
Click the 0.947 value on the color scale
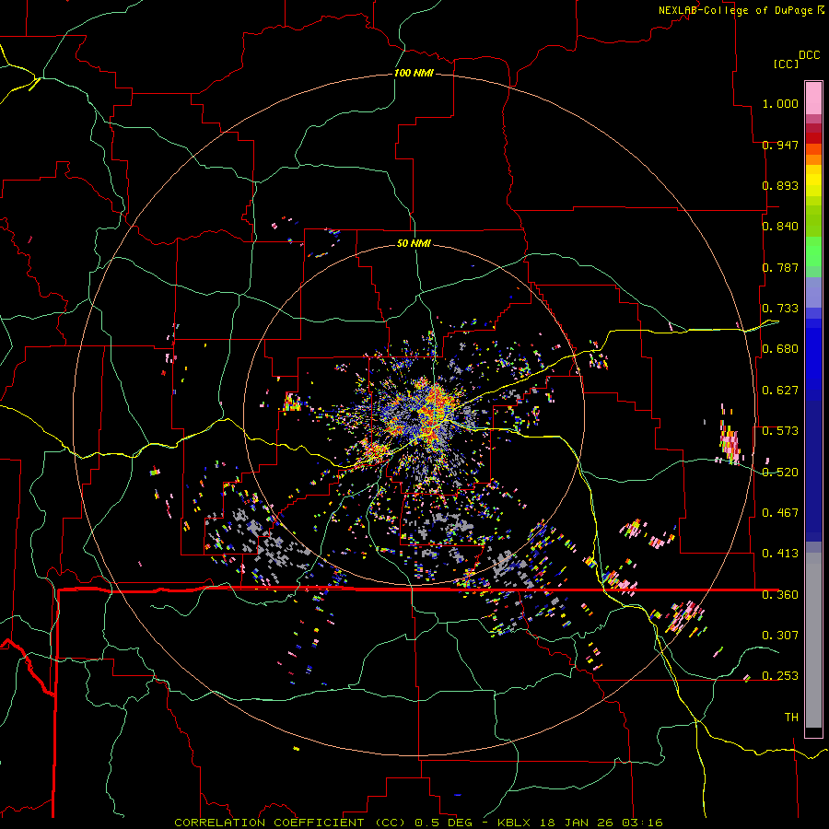[x=780, y=145]
